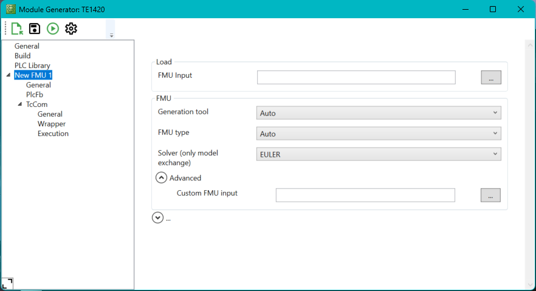This screenshot has width=536, height=291.
Task: Open the Generation tool dropdown
Action: click(x=379, y=113)
